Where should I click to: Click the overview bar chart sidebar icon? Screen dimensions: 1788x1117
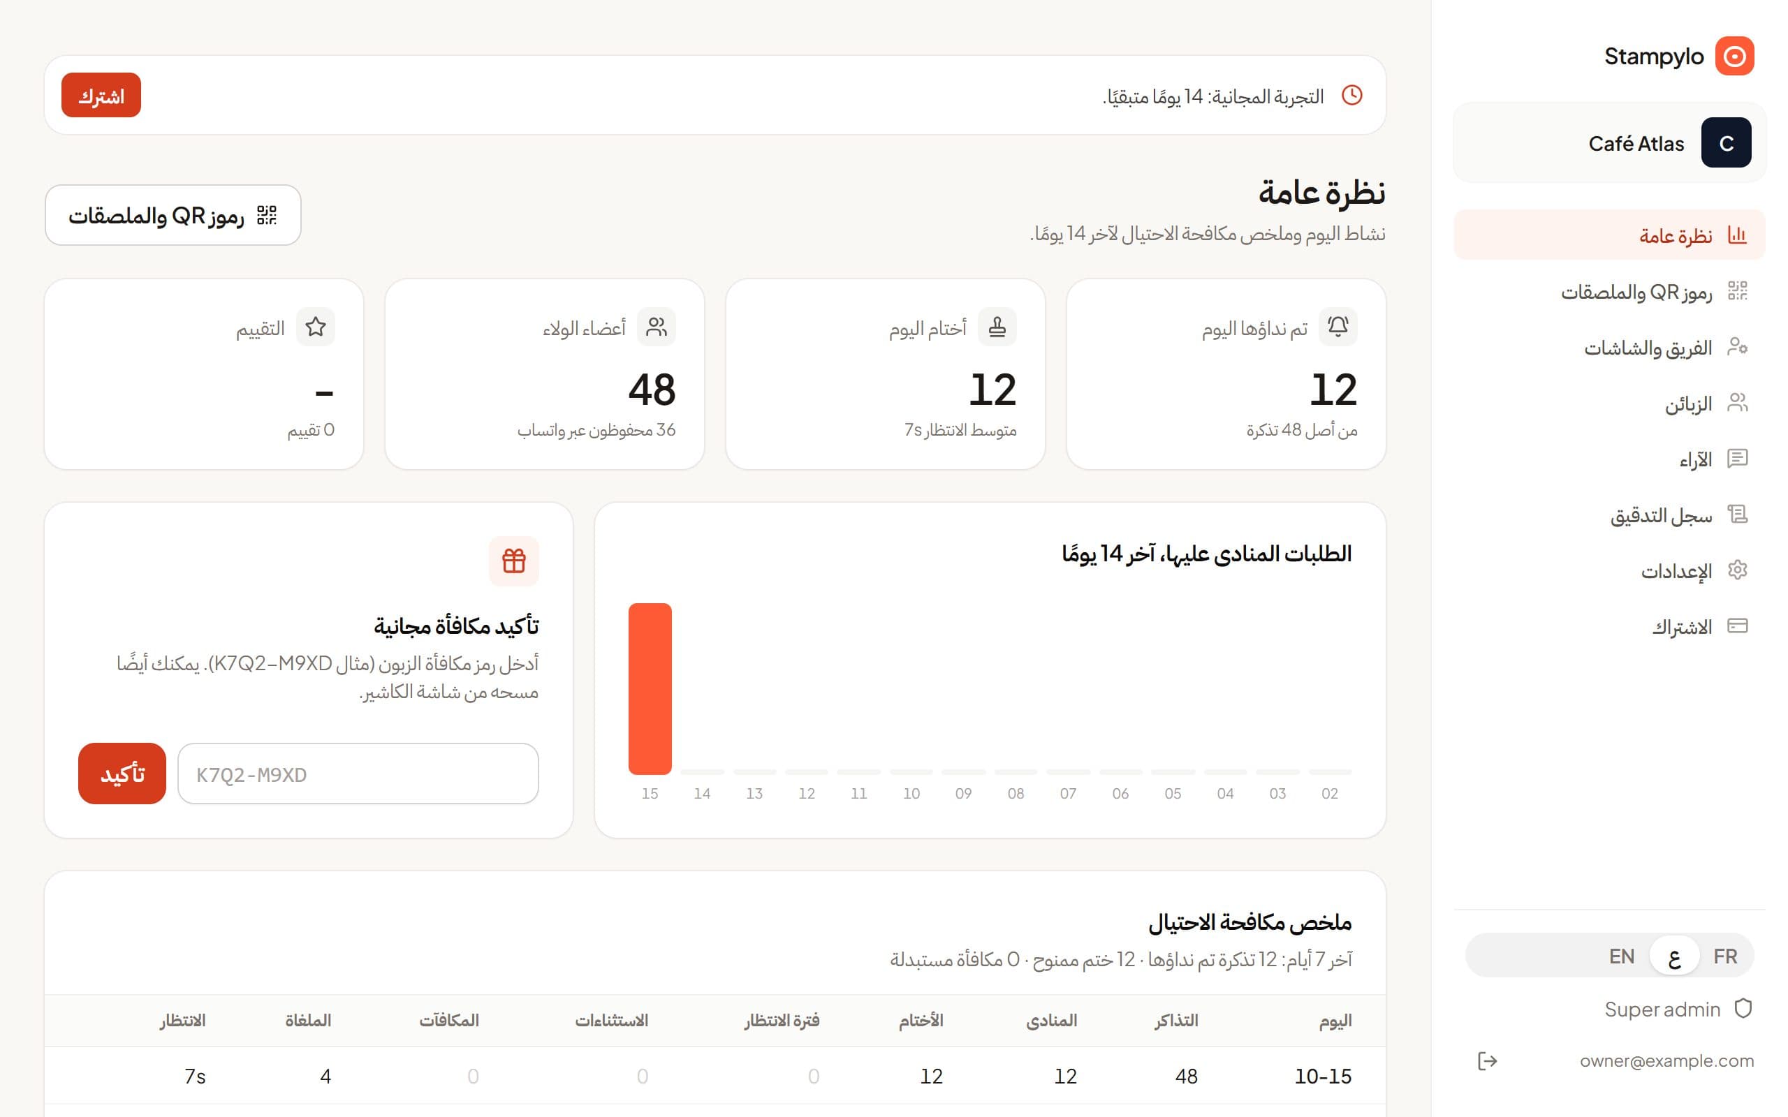tap(1737, 235)
